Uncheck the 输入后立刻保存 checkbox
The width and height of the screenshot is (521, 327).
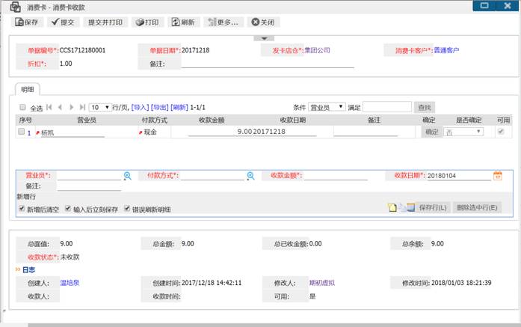[68, 209]
